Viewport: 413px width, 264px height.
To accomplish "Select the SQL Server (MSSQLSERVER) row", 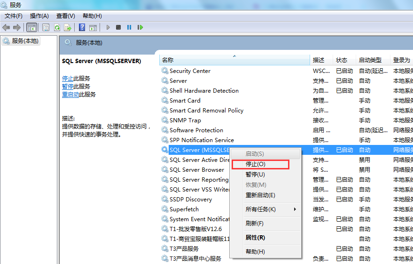I will pos(199,150).
